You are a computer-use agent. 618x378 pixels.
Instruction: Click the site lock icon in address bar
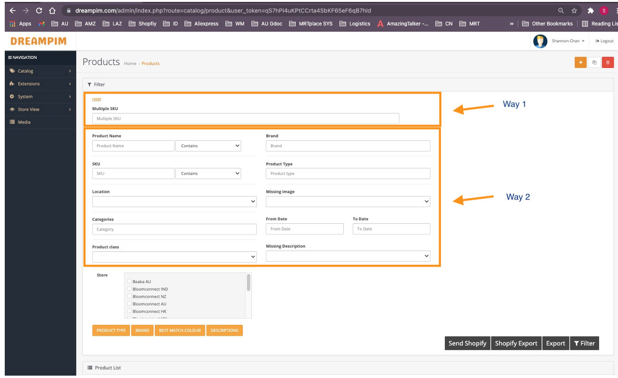click(68, 10)
